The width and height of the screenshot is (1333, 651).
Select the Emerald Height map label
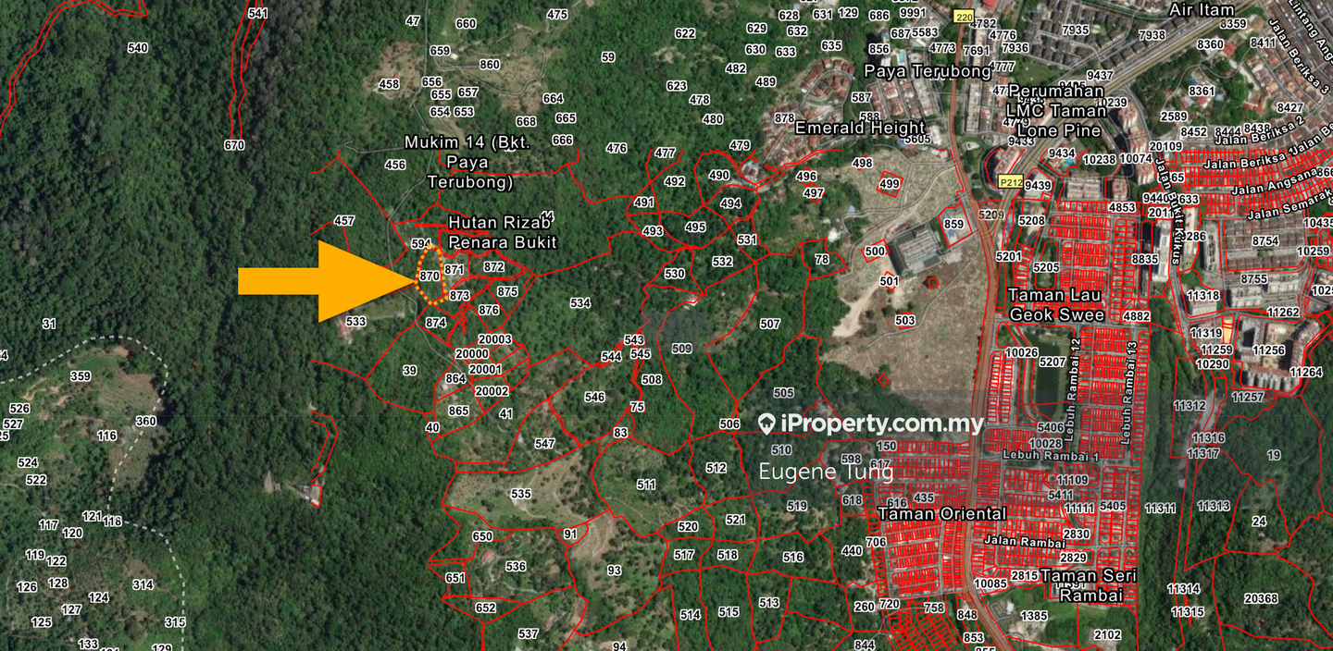click(860, 128)
